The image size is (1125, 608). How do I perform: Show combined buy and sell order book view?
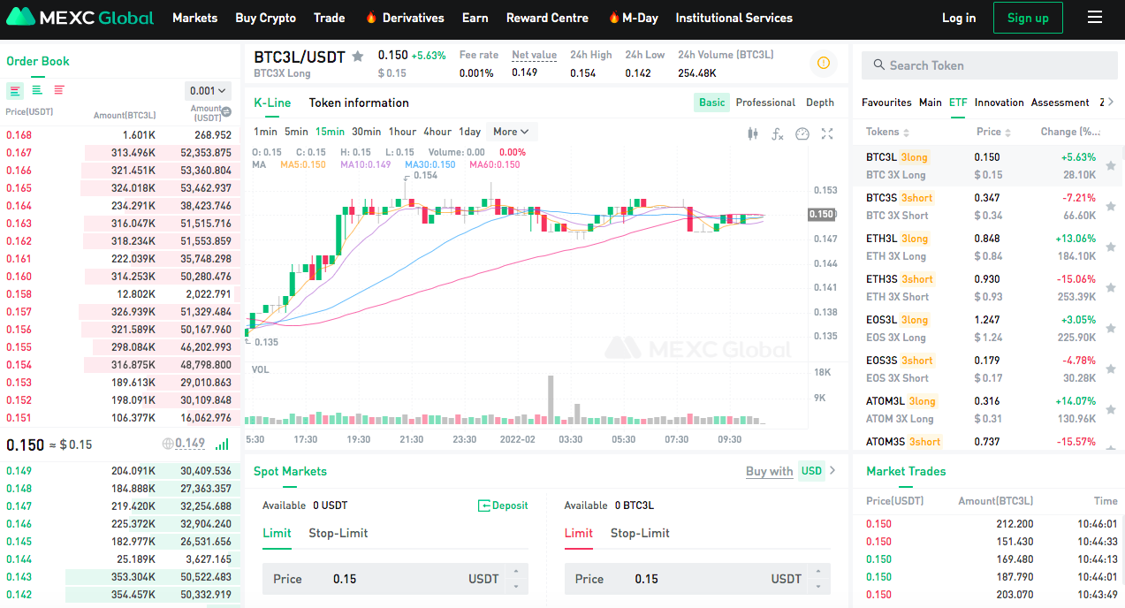[15, 90]
